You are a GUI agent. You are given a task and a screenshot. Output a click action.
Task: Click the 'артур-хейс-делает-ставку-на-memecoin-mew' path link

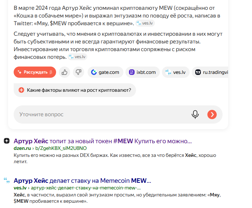86,188
